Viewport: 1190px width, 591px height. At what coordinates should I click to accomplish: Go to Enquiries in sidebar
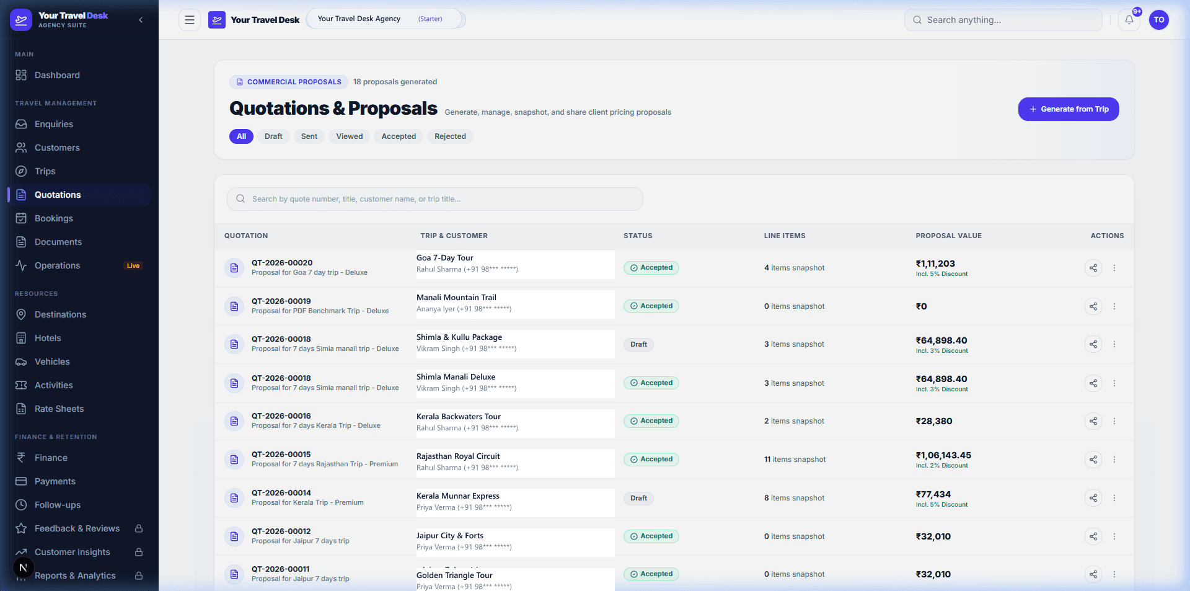[x=79, y=124]
